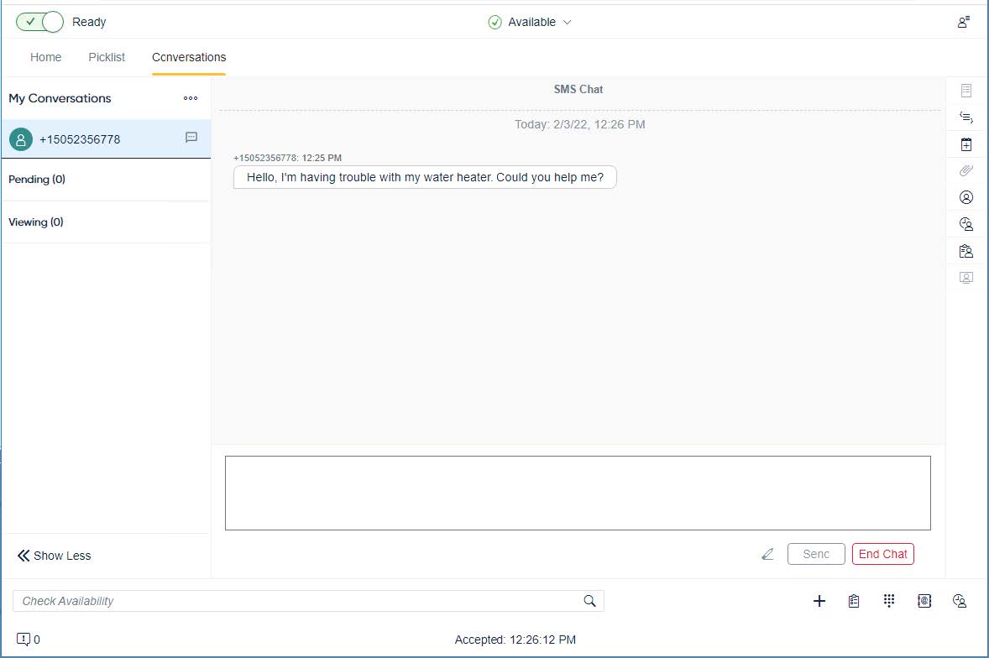Click the calendar-plus icon in right sidebar
This screenshot has width=989, height=658.
pos(966,144)
